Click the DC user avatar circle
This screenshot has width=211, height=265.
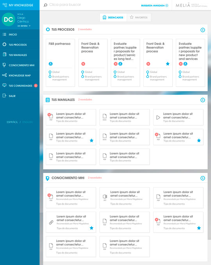click(8, 19)
